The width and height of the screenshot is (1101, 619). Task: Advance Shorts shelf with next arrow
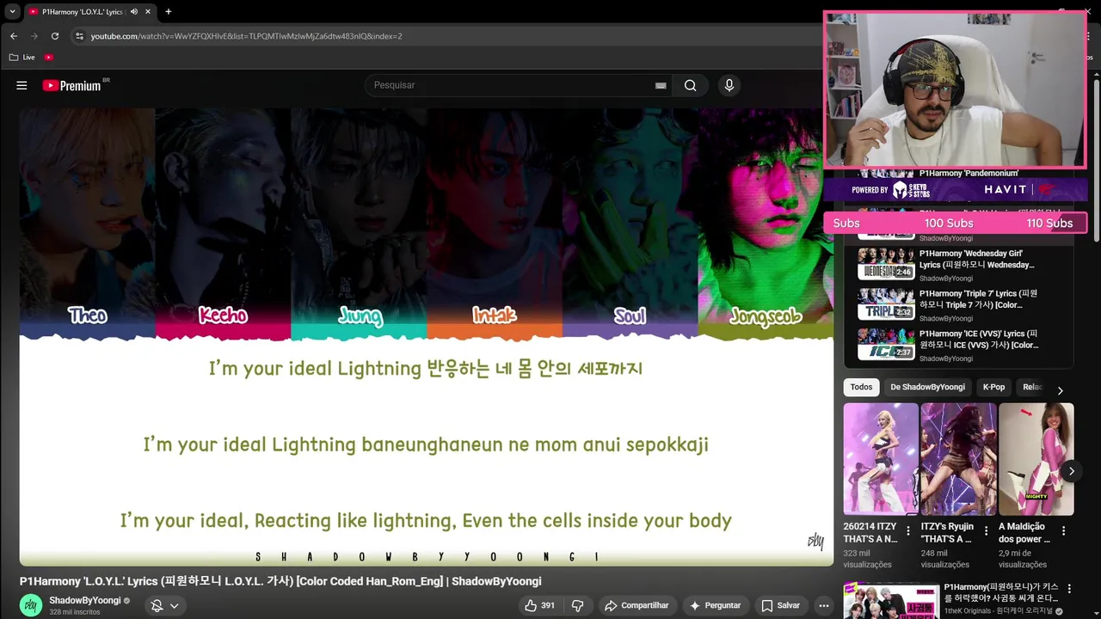click(x=1071, y=471)
